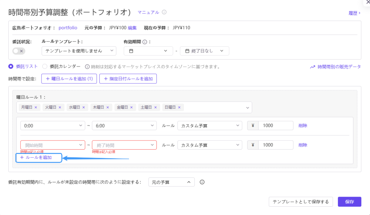Remove the 水曜日 tag

(x=83, y=107)
